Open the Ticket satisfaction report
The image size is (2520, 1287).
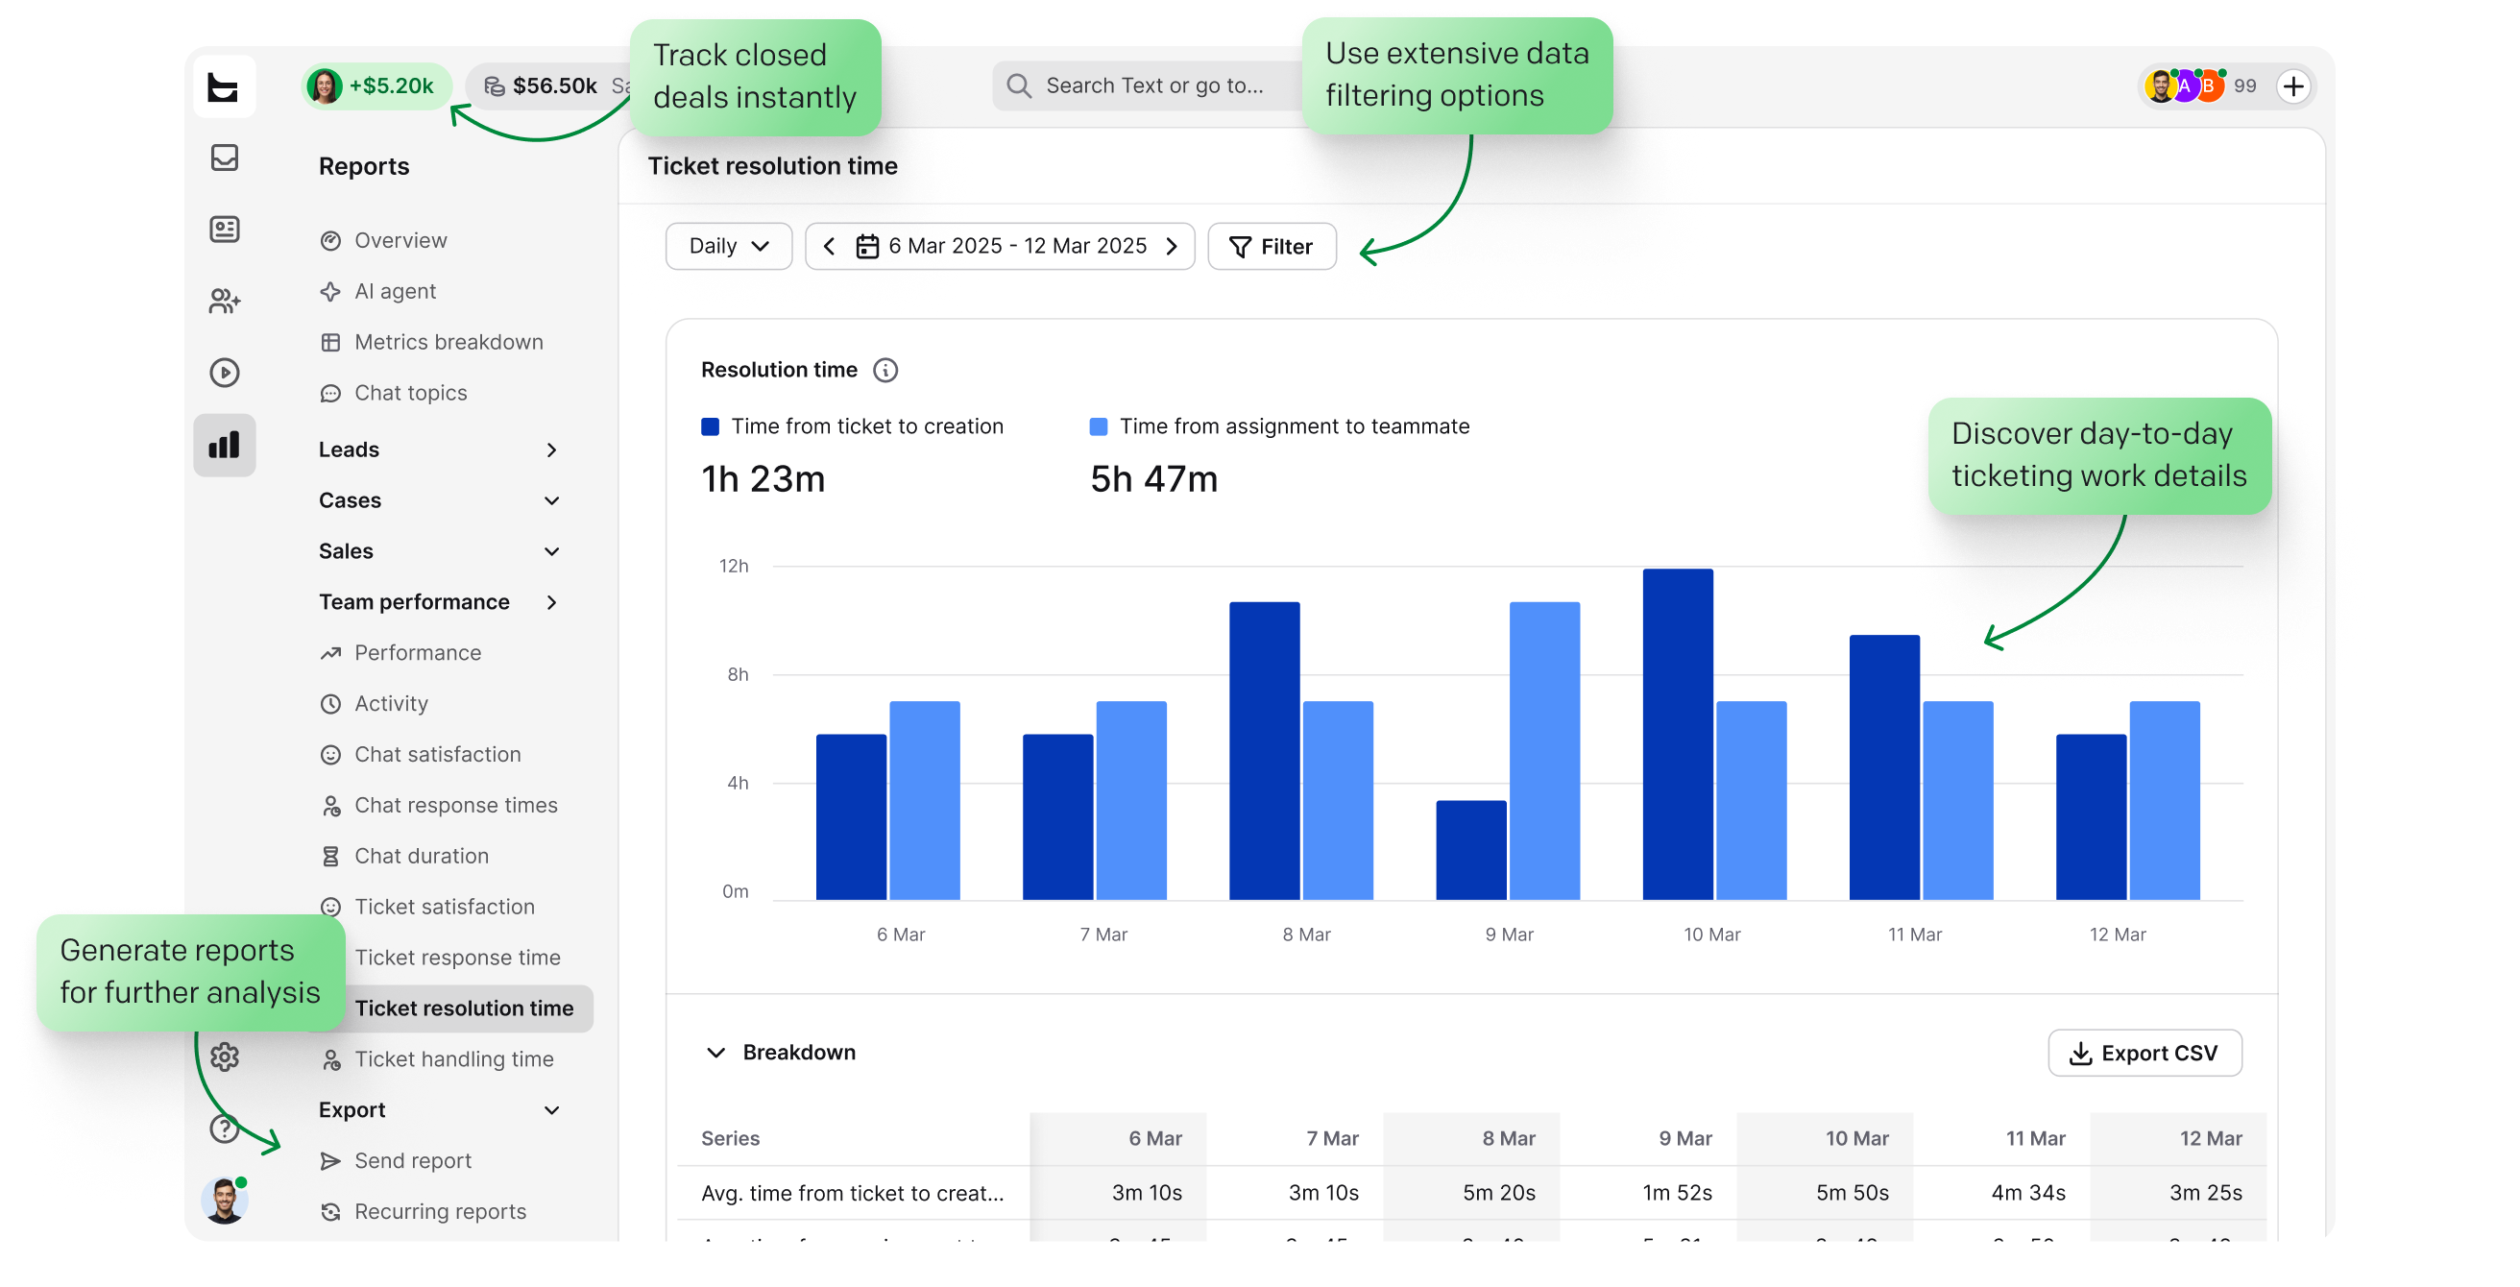(x=443, y=908)
